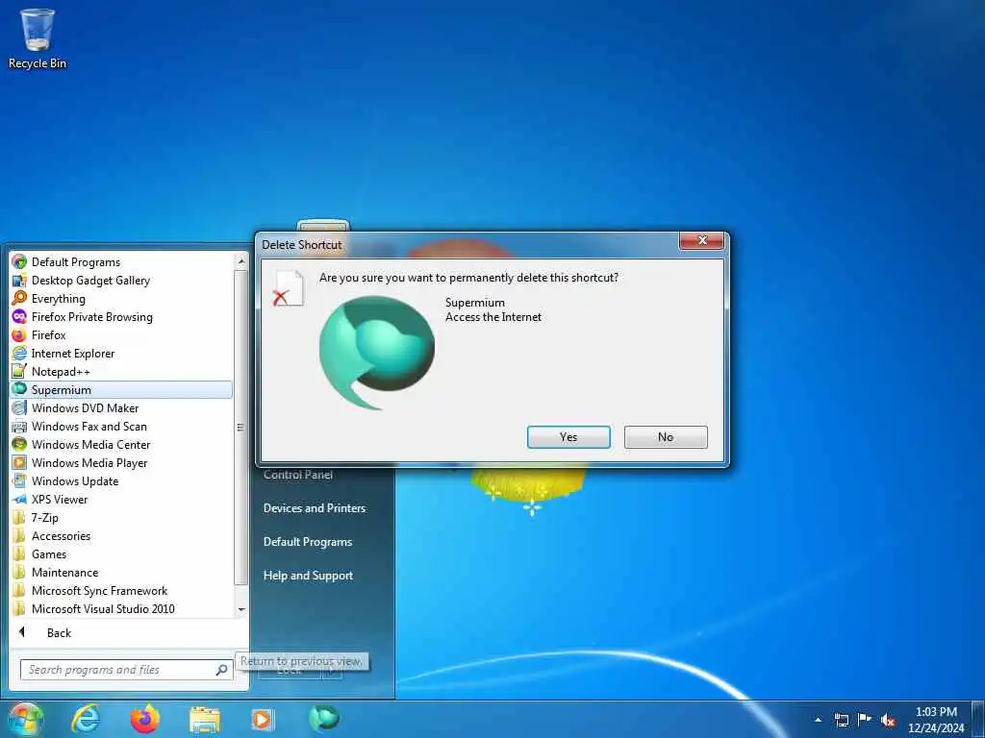Click the Internet Explorer icon in the programs list
The width and height of the screenshot is (985, 738).
[x=19, y=353]
